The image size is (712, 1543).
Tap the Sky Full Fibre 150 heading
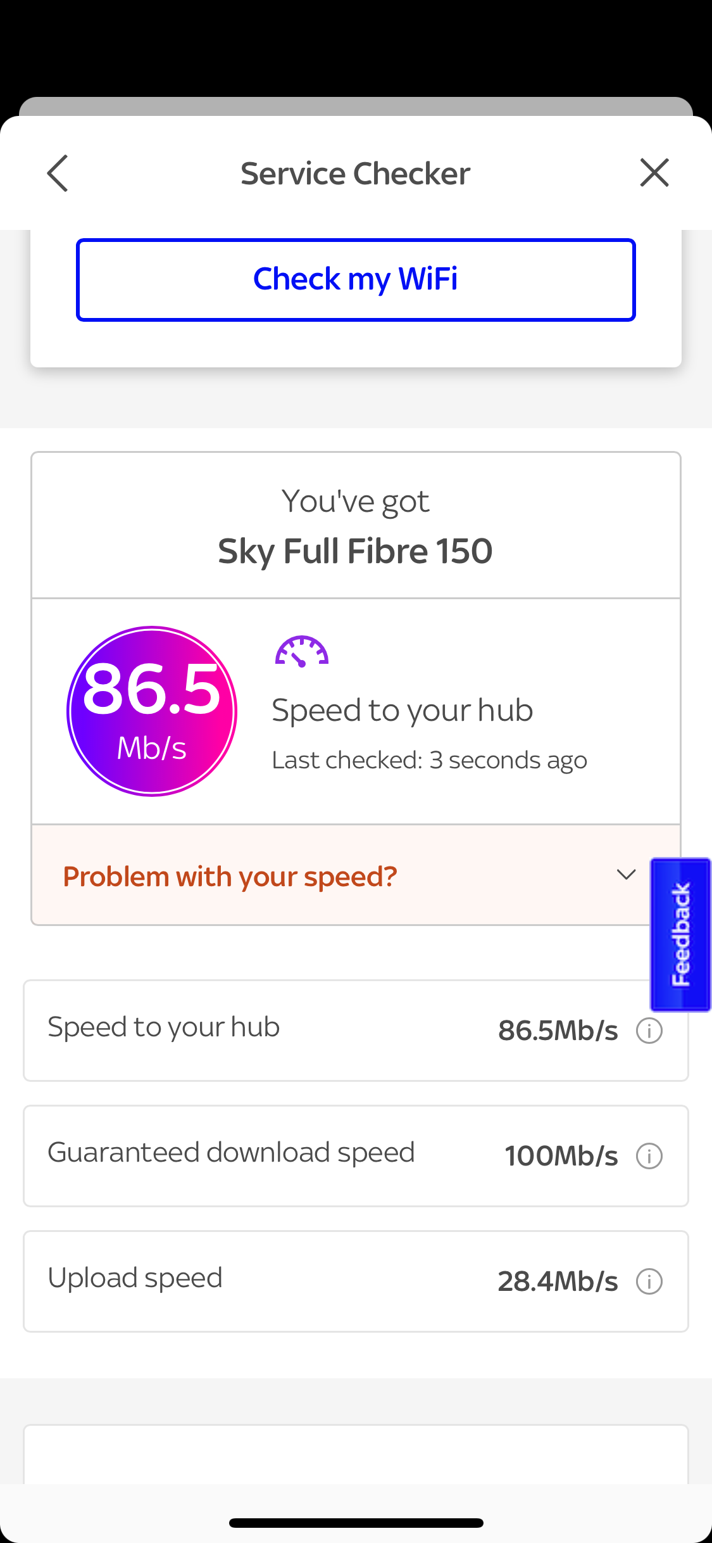(355, 550)
